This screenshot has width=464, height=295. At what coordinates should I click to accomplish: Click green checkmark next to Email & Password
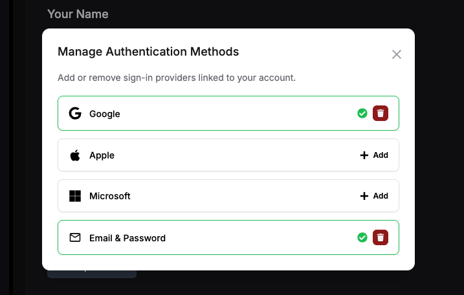pos(362,237)
